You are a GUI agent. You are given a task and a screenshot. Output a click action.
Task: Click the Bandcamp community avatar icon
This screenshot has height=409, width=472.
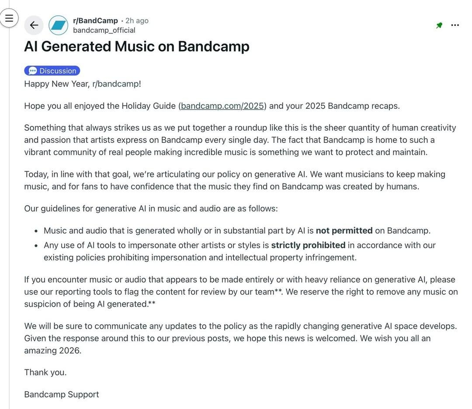(58, 25)
